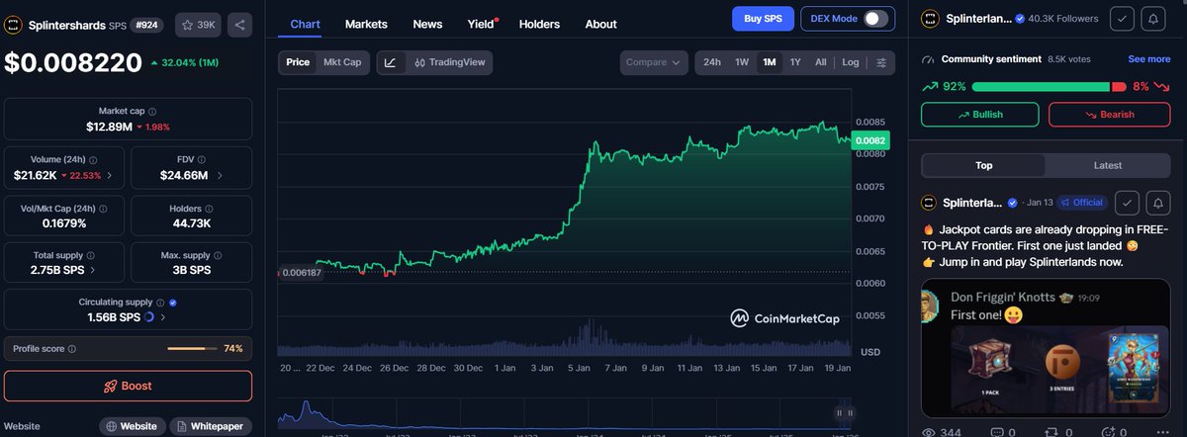Screen dimensions: 1187x437
Task: Click bell button on the Jan 13 post
Action: pos(1156,203)
